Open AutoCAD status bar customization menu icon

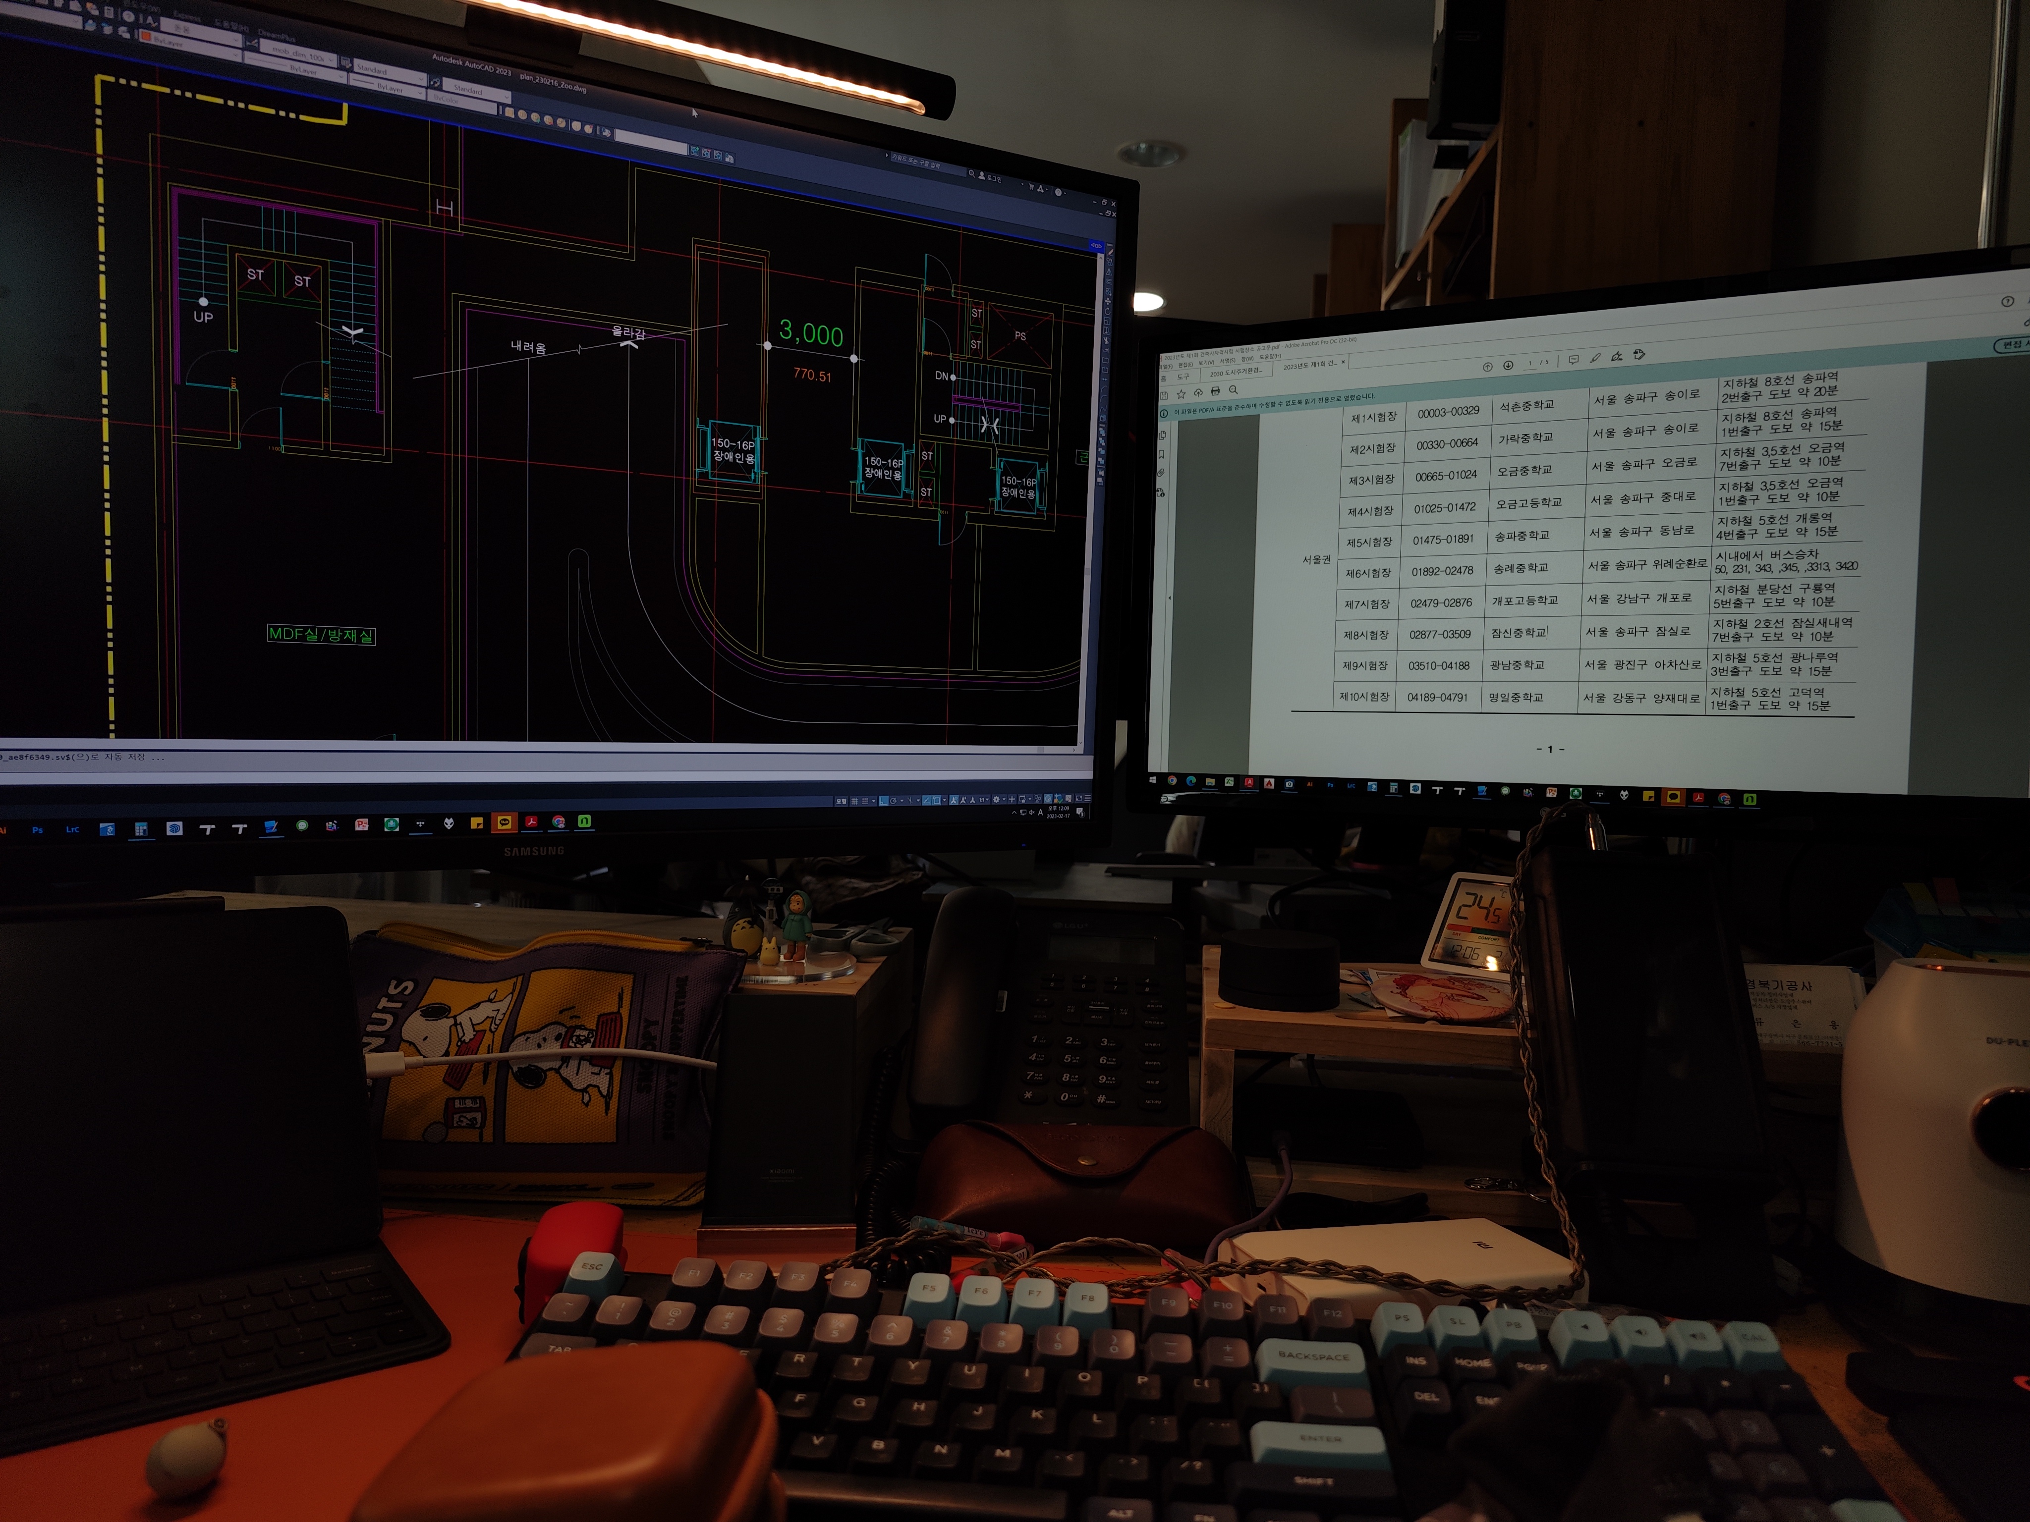[1087, 798]
